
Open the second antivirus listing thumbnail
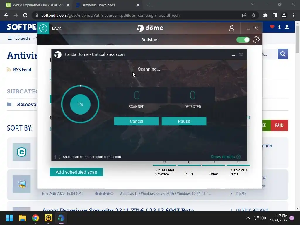[x=22, y=184]
